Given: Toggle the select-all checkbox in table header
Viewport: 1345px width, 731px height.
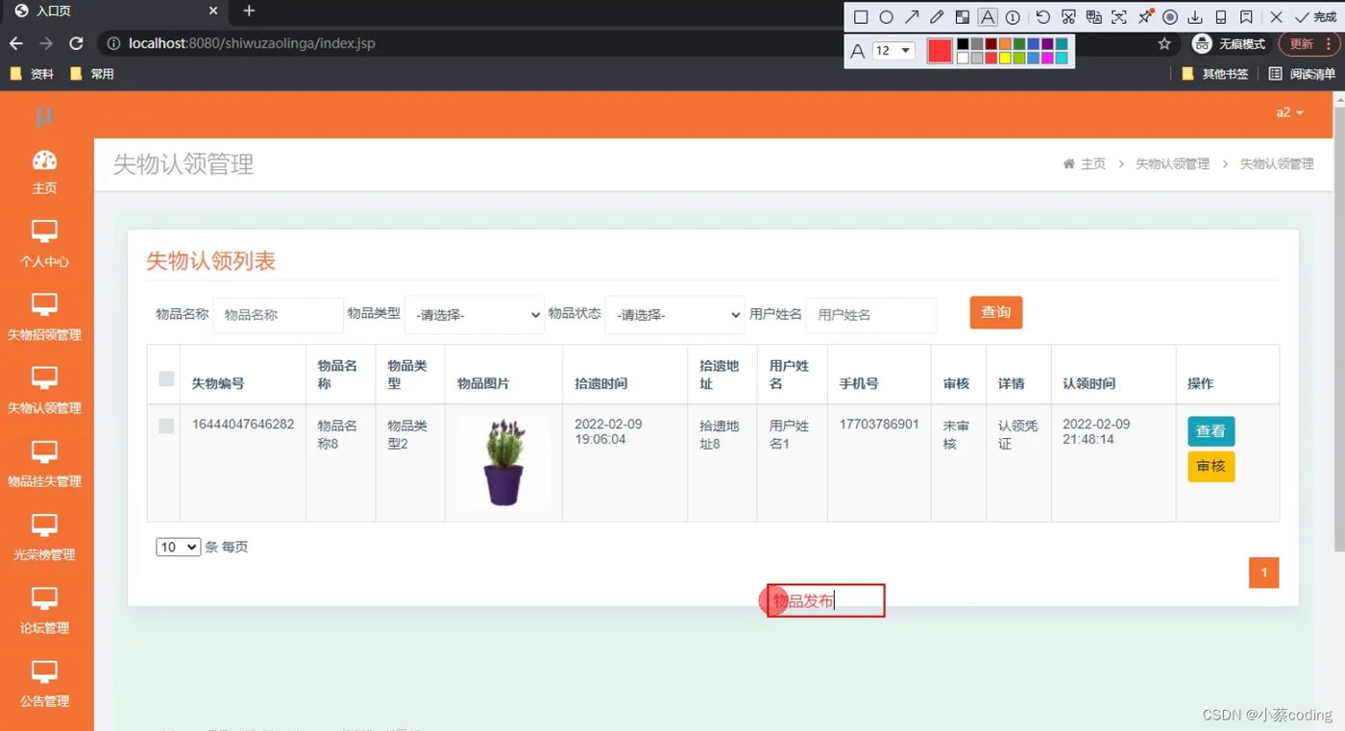Looking at the screenshot, I should tap(166, 378).
